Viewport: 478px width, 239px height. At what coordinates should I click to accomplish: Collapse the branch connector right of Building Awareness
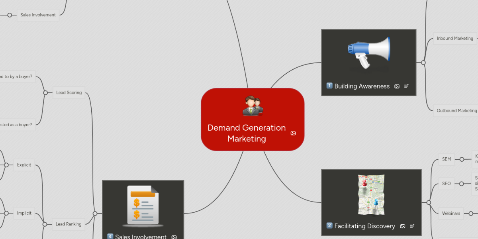[x=423, y=63]
